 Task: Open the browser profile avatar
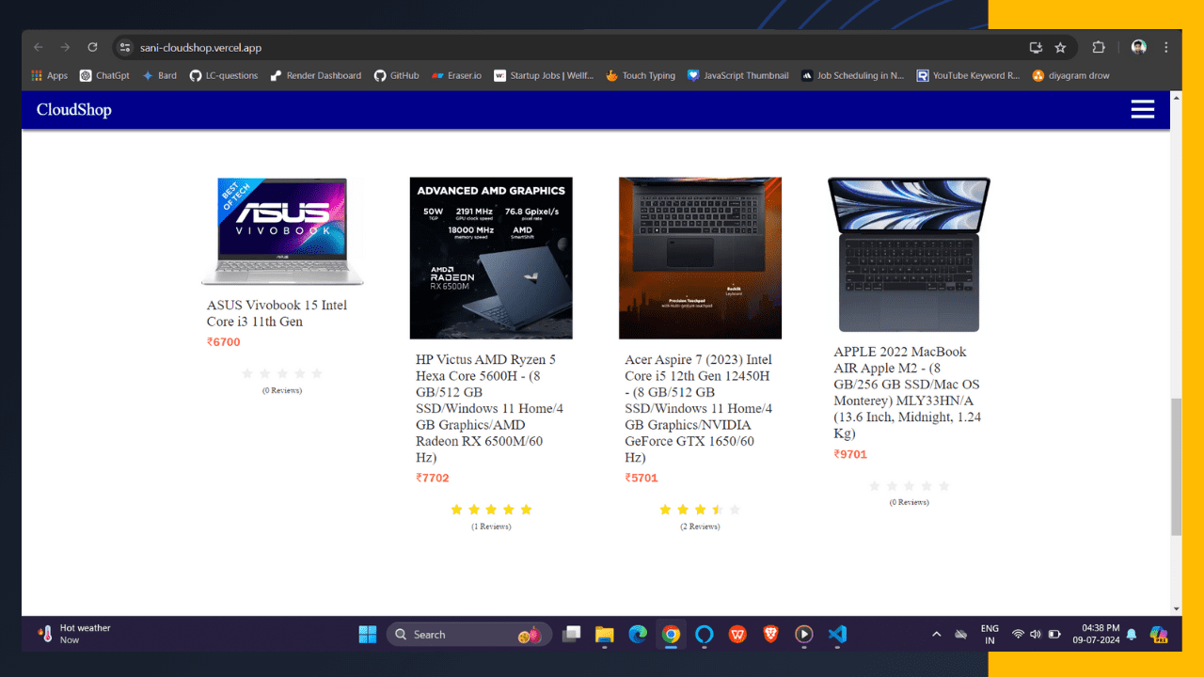point(1138,47)
